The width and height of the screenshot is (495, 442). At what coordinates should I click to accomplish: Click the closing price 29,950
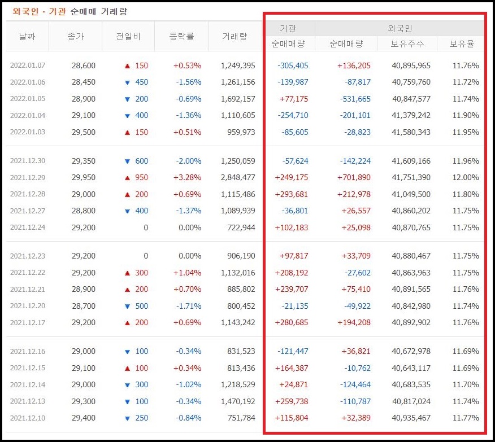(x=84, y=177)
